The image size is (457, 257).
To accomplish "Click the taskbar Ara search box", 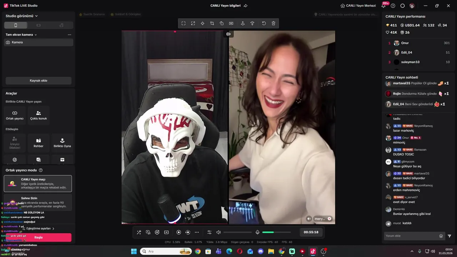I will point(166,251).
